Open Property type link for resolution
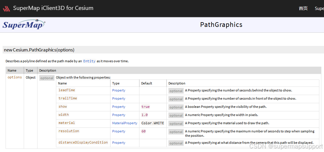Viewport: 324px width, 152px height. [119, 131]
